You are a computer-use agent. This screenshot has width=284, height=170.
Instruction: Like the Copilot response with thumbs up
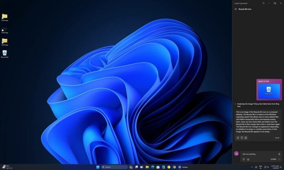click(x=237, y=138)
